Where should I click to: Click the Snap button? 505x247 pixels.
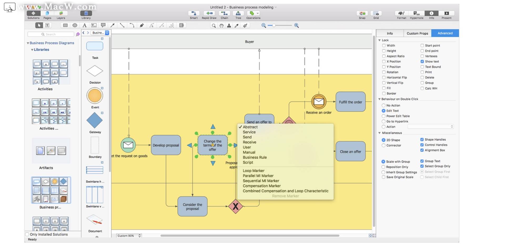point(362,14)
